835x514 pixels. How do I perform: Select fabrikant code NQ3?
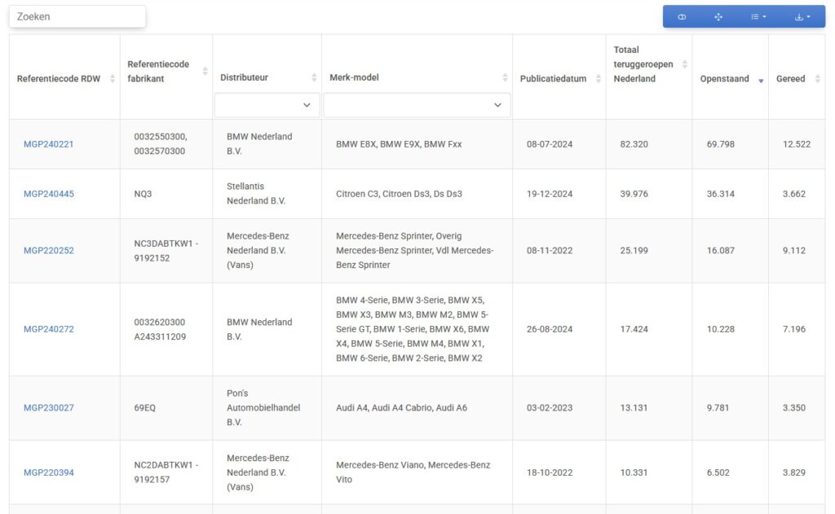[x=143, y=194]
